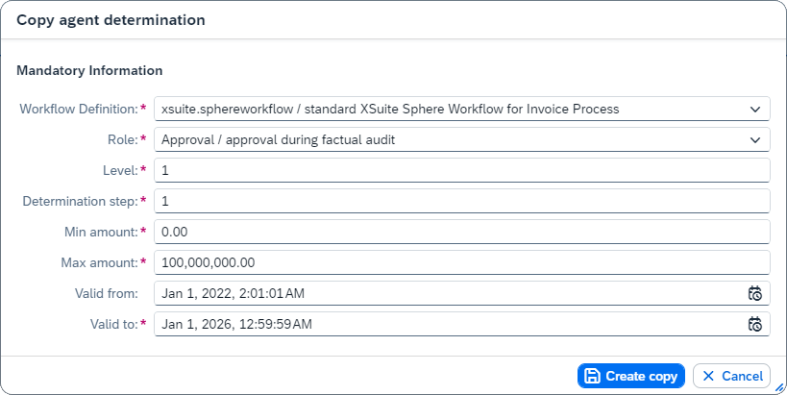Click the Copy agent determination dialog title
Image resolution: width=787 pixels, height=395 pixels.
(111, 19)
